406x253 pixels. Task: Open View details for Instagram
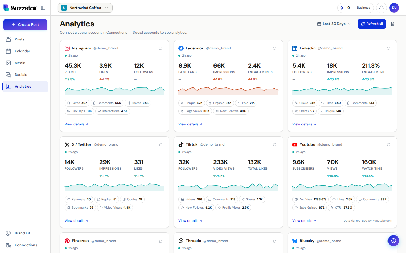click(x=77, y=124)
